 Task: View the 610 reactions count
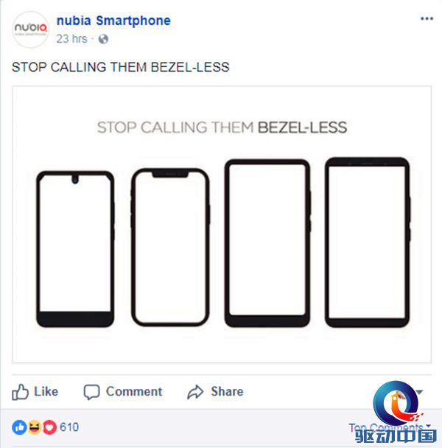pos(69,427)
